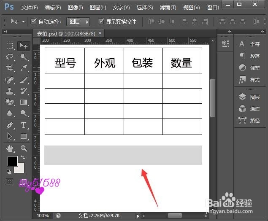Select the Rectangular Marquee tool

(x=10, y=46)
